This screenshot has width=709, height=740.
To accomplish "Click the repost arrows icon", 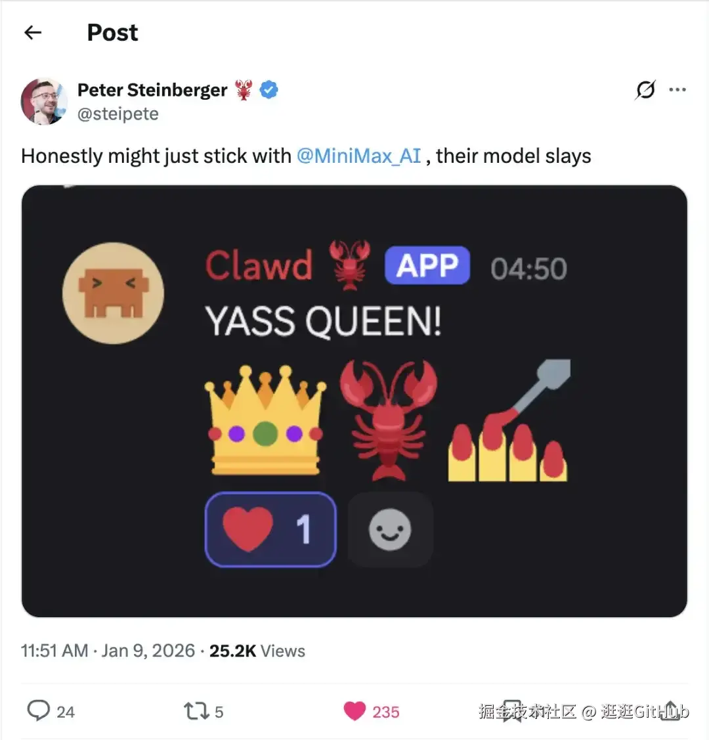I will 196,710.
